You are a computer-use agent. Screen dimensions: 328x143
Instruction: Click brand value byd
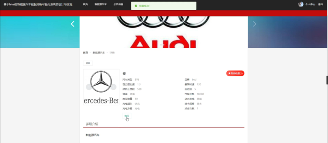click(194, 80)
